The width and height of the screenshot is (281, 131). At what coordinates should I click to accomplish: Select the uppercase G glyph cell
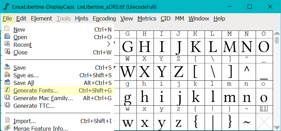128,47
